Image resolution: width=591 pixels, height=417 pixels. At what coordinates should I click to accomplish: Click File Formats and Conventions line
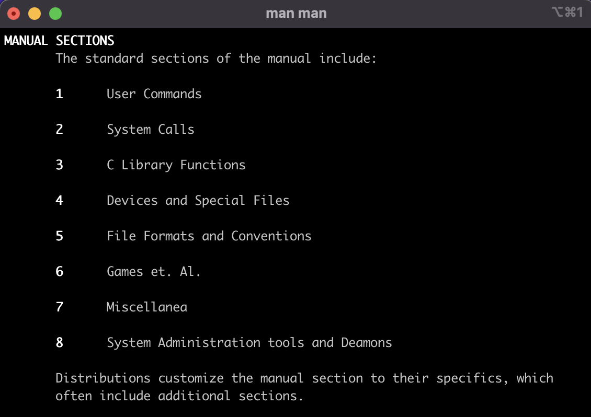pos(209,236)
